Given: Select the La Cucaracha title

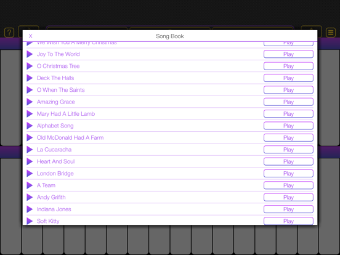Looking at the screenshot, I should (54, 150).
